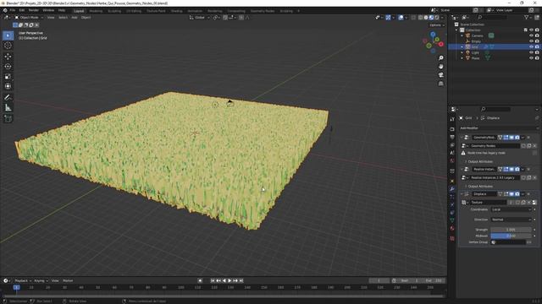Open Marker menu in timeline
542x304 pixels.
(x=68, y=280)
